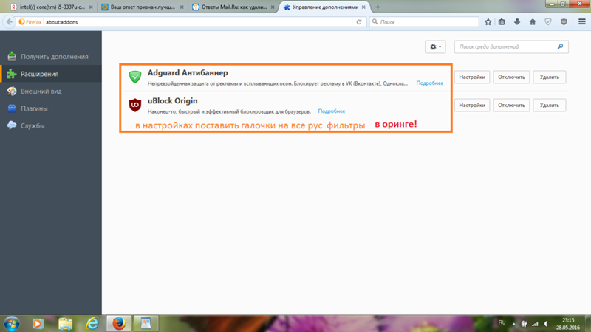This screenshot has width=591, height=332.
Task: Click the about:addons URL bar
Action: pos(198,22)
